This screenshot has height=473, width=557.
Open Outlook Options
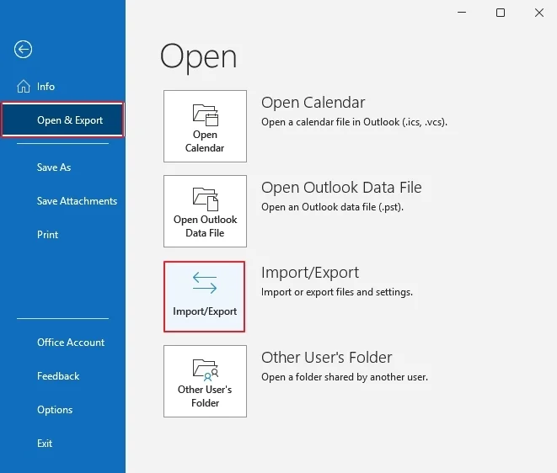(x=55, y=410)
